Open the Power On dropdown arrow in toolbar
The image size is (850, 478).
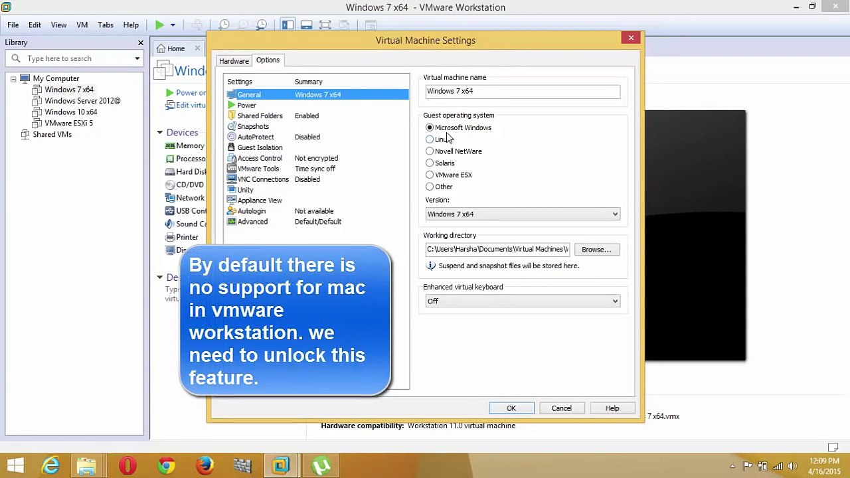pyautogui.click(x=173, y=25)
